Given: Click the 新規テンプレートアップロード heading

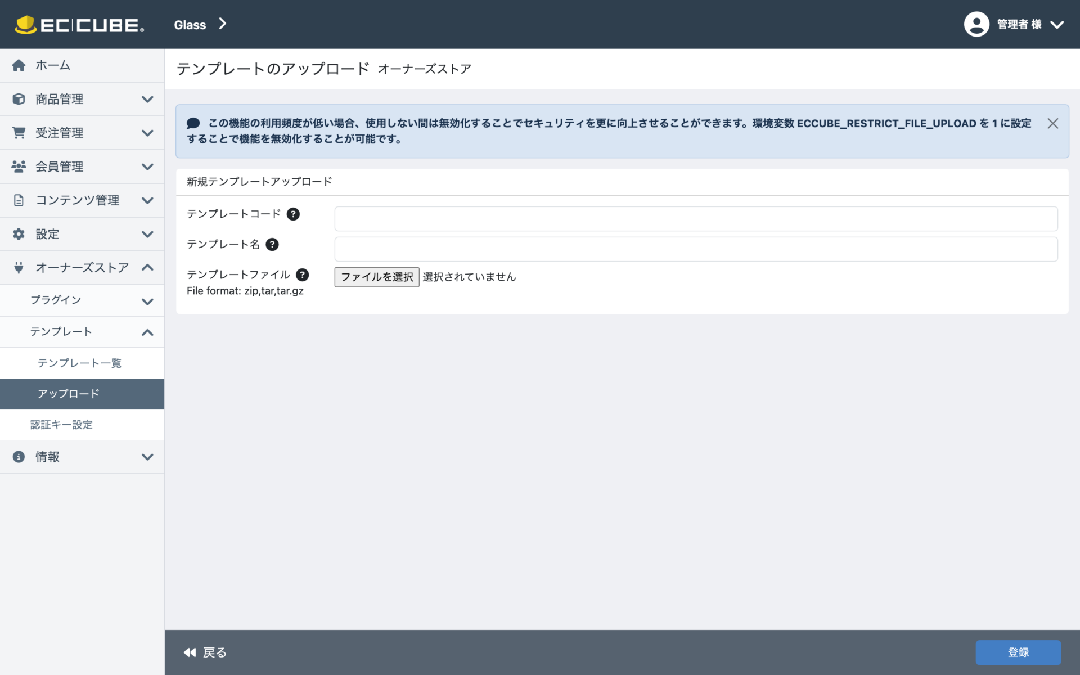Looking at the screenshot, I should point(259,182).
